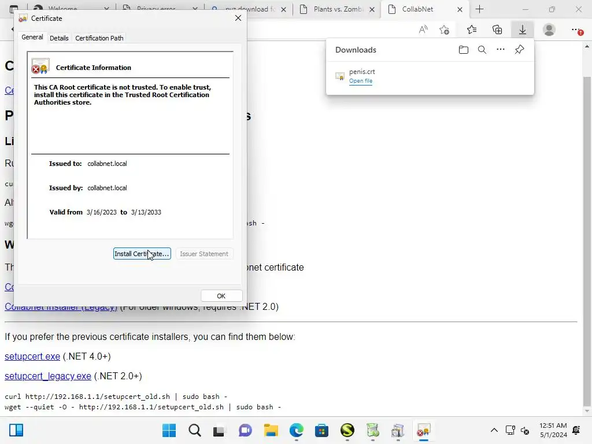Open a new browser tab
The width and height of the screenshot is (592, 444).
[479, 9]
